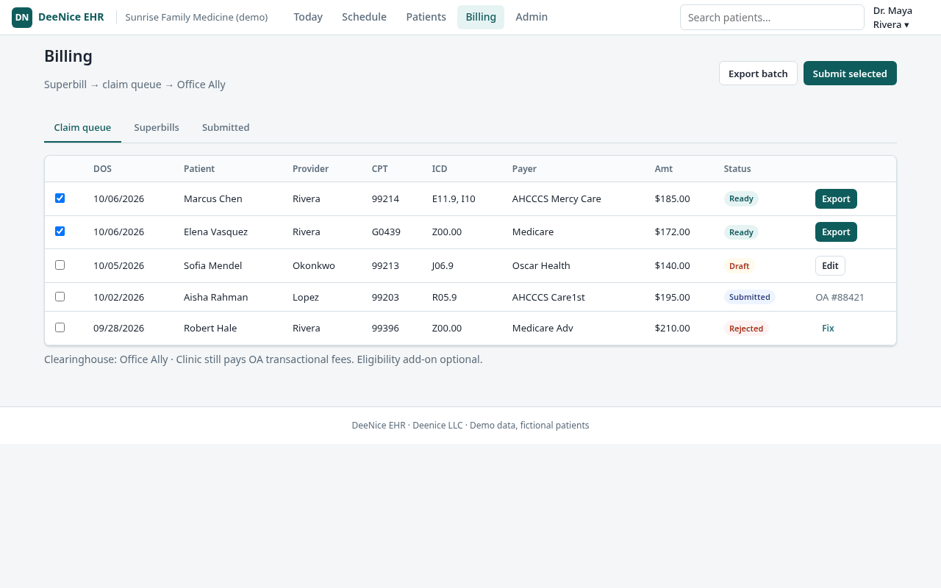This screenshot has height=588, width=941.
Task: Click the Payer column header
Action: click(524, 169)
